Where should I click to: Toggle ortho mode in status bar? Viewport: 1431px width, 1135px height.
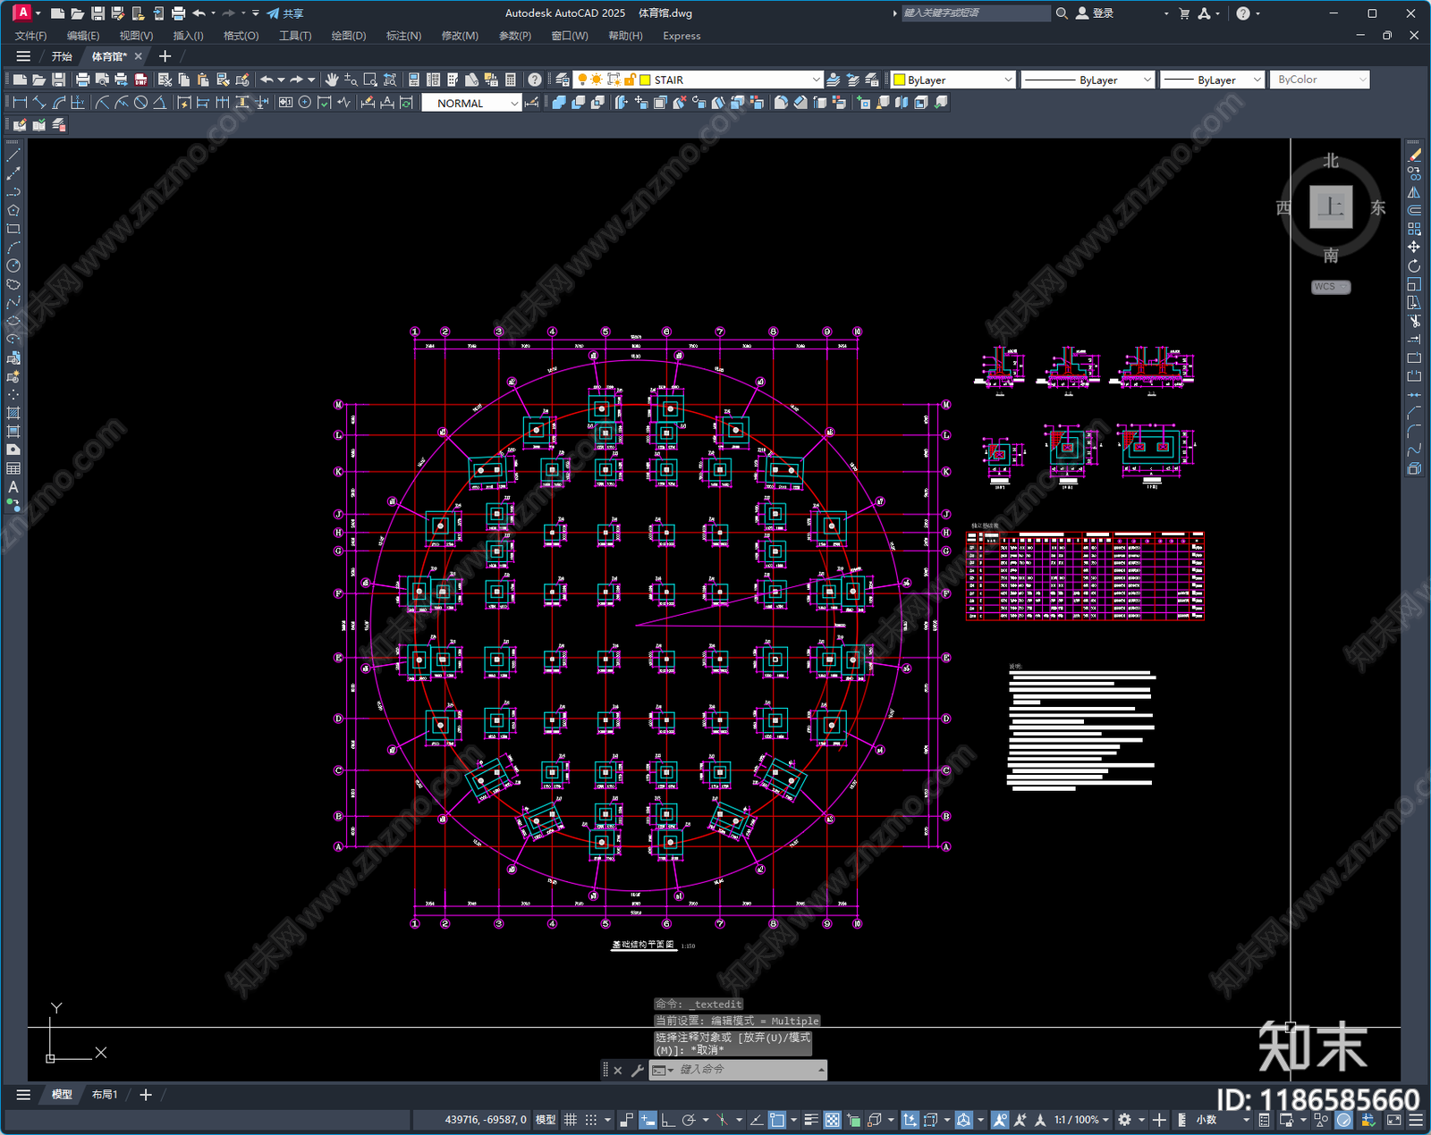coord(668,1120)
